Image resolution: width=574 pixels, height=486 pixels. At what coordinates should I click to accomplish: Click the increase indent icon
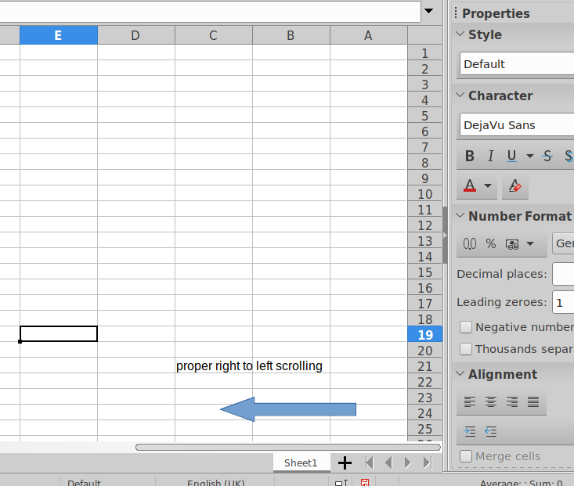click(x=470, y=431)
